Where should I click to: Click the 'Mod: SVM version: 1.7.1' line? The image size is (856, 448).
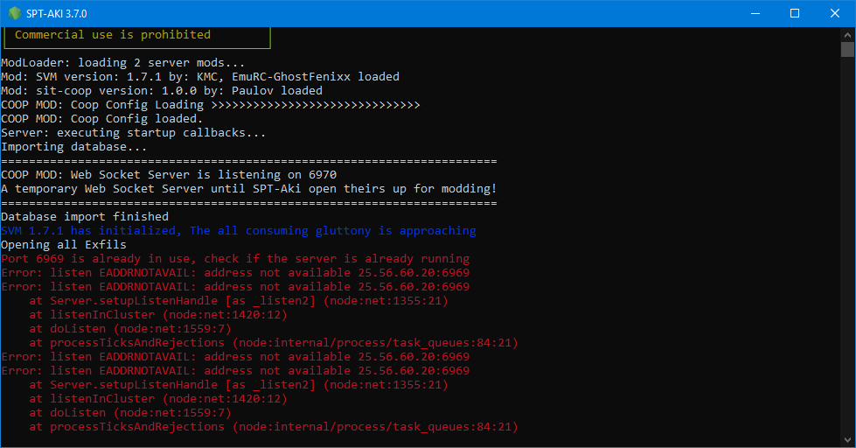(x=200, y=76)
